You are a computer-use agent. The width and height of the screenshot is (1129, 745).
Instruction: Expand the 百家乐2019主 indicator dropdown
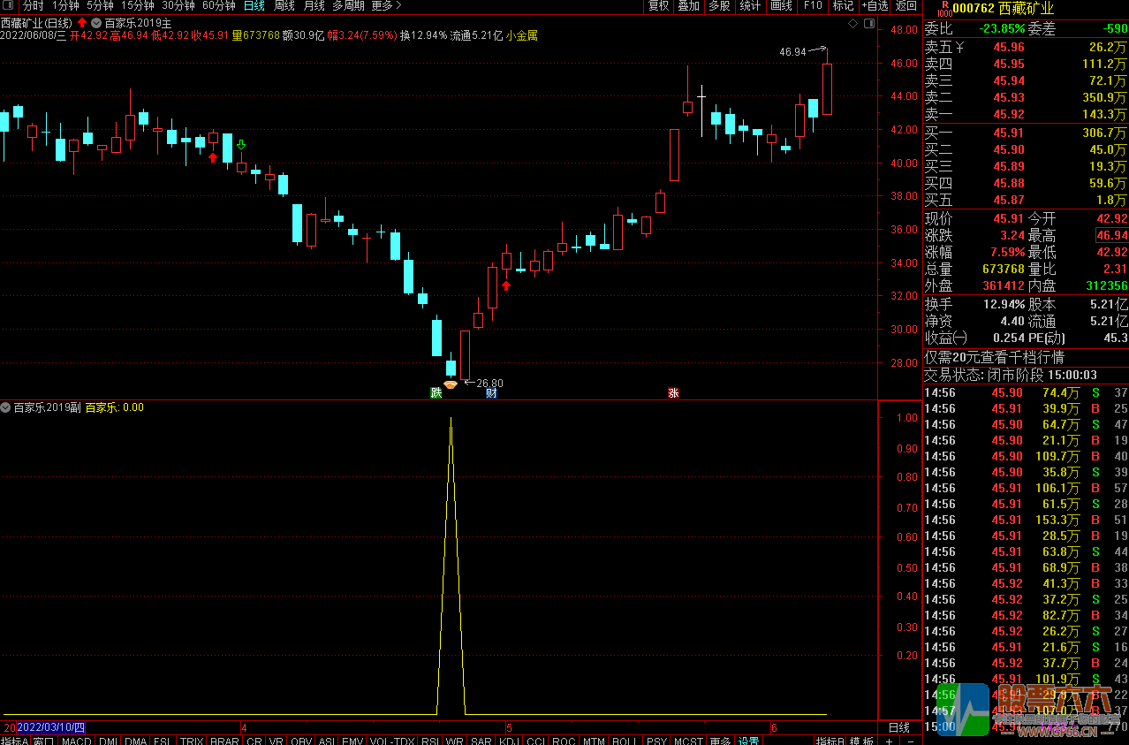[96, 22]
